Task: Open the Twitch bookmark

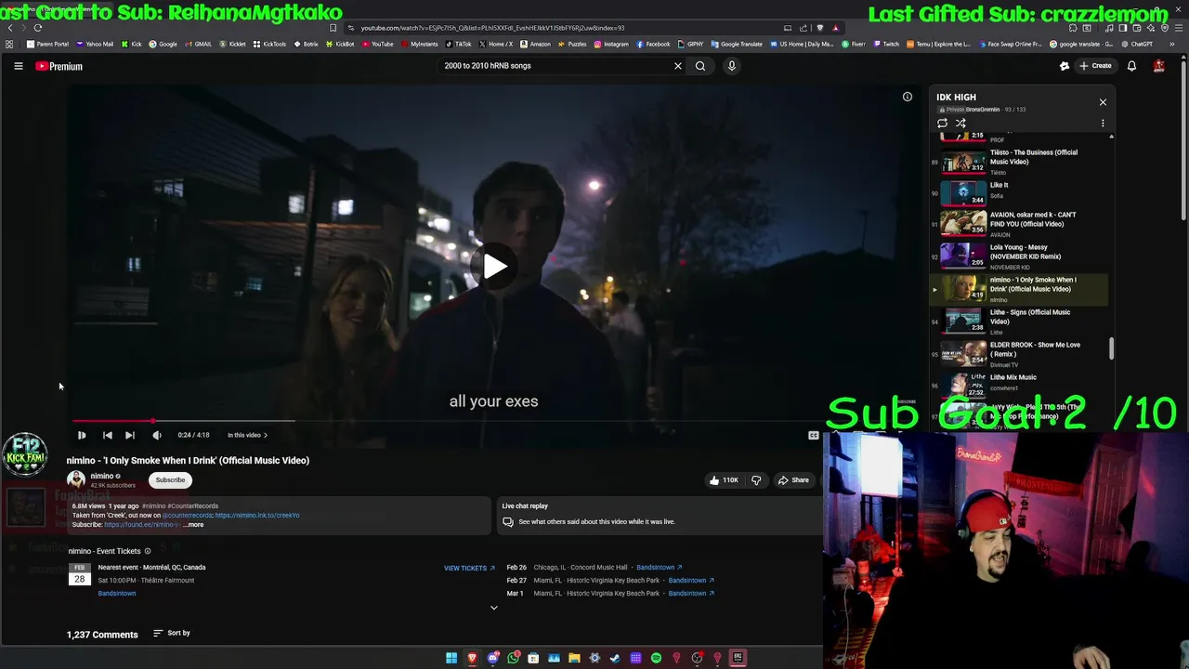Action: (884, 44)
